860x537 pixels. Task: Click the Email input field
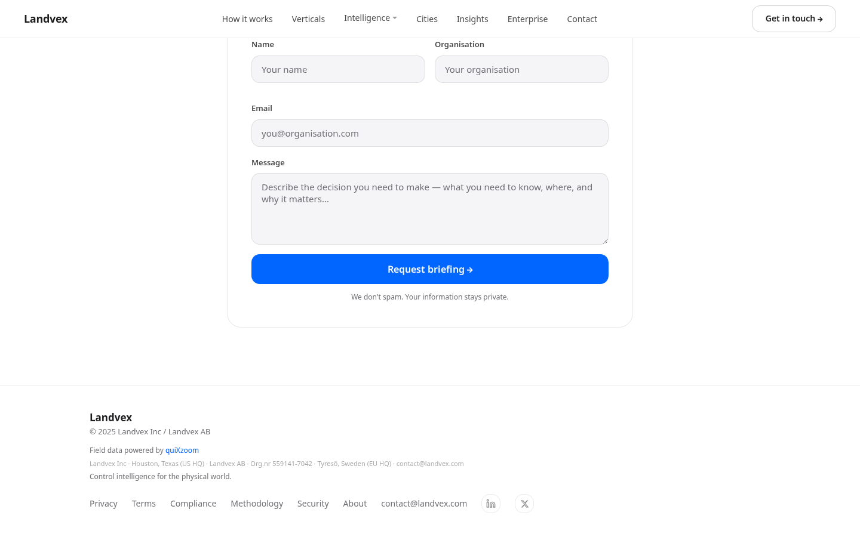click(x=430, y=133)
